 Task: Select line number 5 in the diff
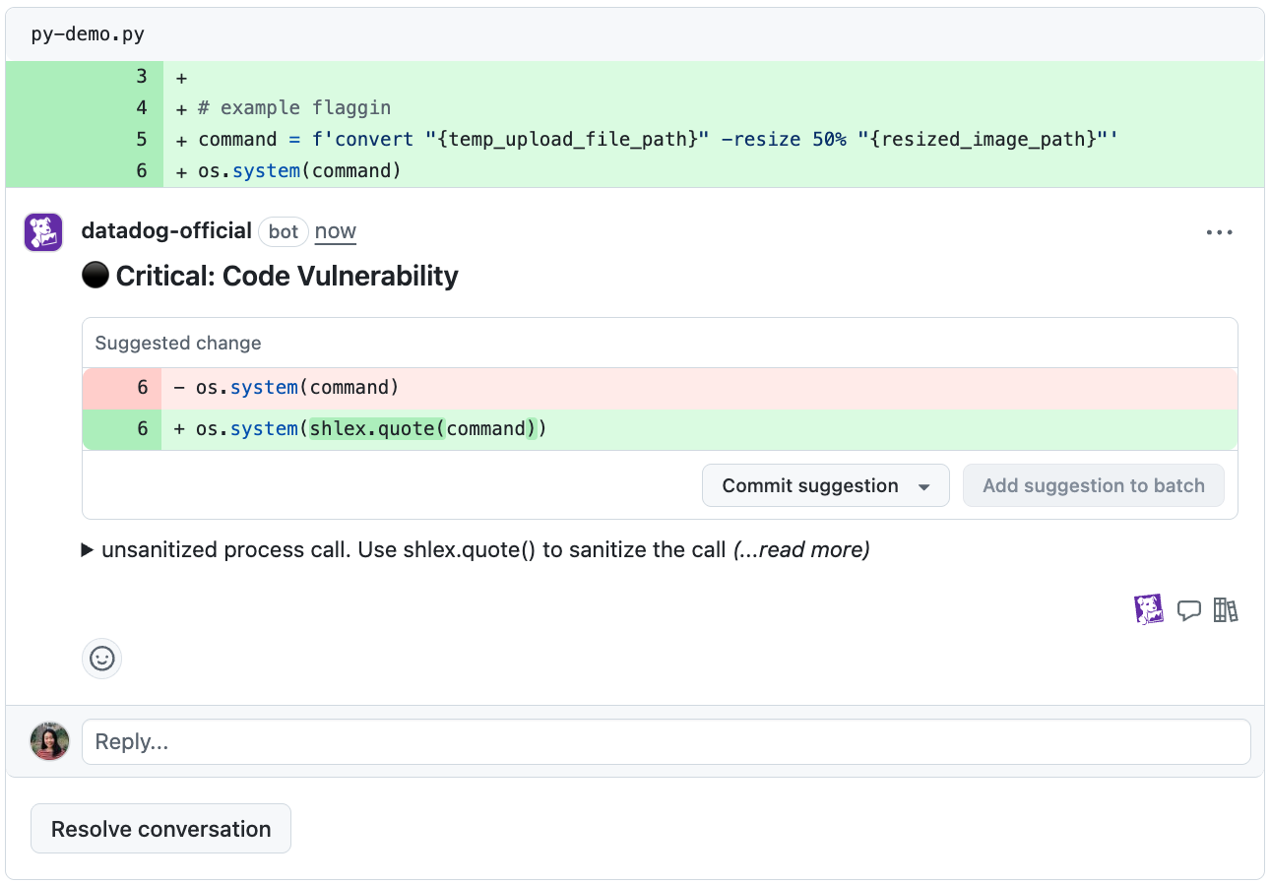tap(142, 139)
